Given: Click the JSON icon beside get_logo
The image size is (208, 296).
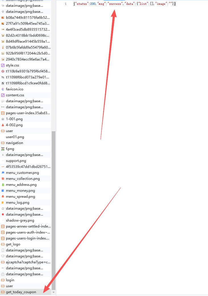Looking at the screenshot, I should point(3,244).
